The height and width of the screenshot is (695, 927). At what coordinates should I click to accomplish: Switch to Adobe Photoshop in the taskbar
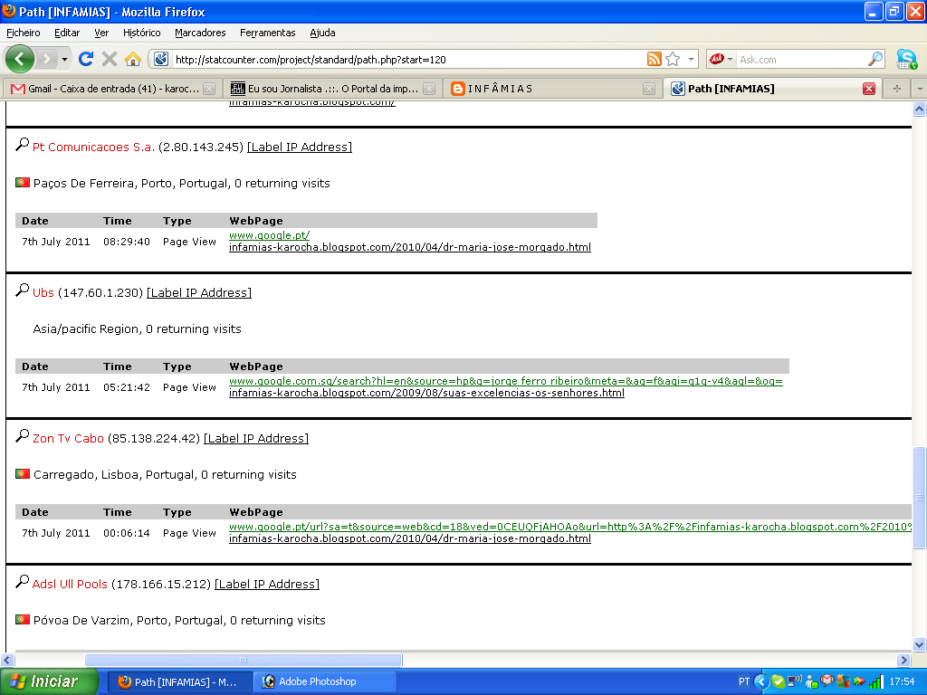[324, 681]
